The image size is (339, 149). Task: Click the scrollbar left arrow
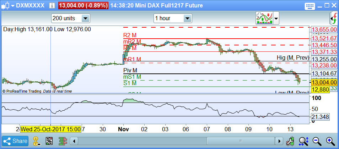[x=74, y=141]
